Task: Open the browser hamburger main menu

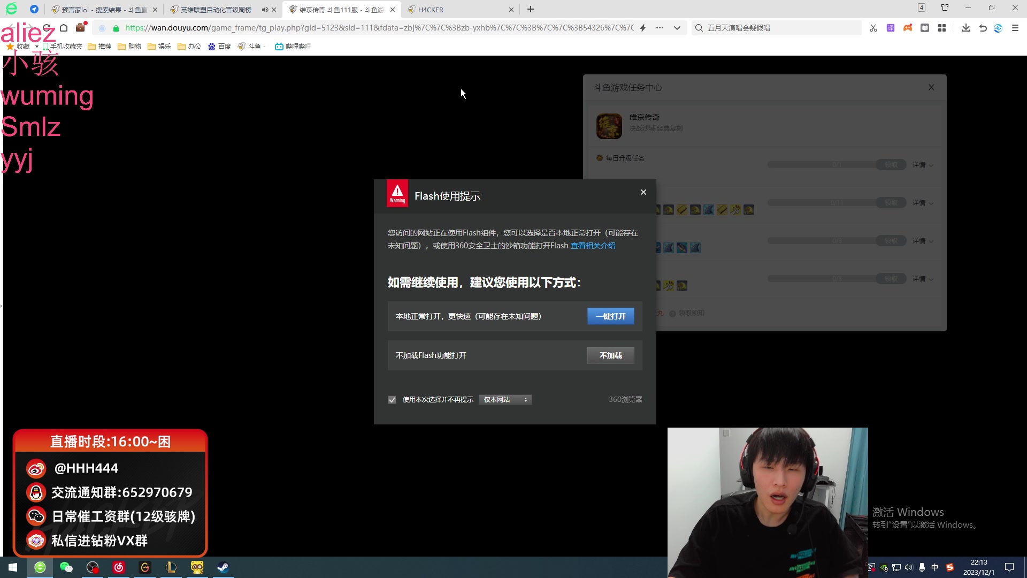Action: 1015,28
